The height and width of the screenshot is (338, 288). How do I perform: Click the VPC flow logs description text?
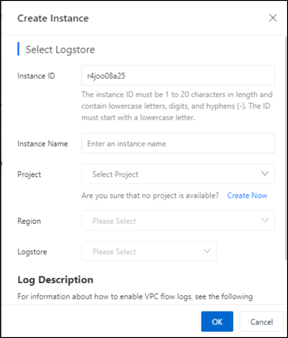coord(135,296)
